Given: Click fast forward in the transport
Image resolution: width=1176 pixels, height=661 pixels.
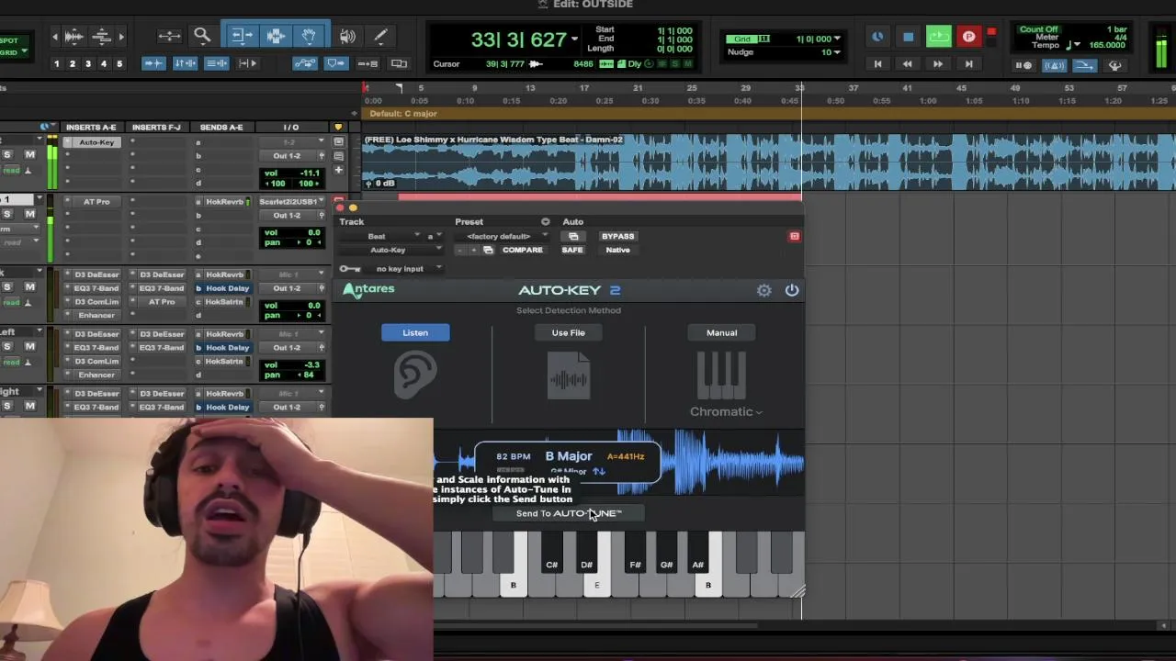Looking at the screenshot, I should pyautogui.click(x=938, y=64).
